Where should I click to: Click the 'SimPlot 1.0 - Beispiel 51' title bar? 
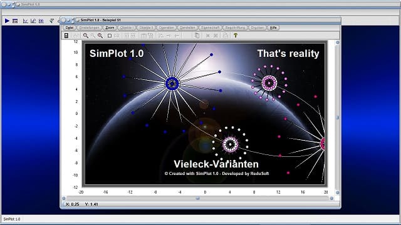click(200, 20)
